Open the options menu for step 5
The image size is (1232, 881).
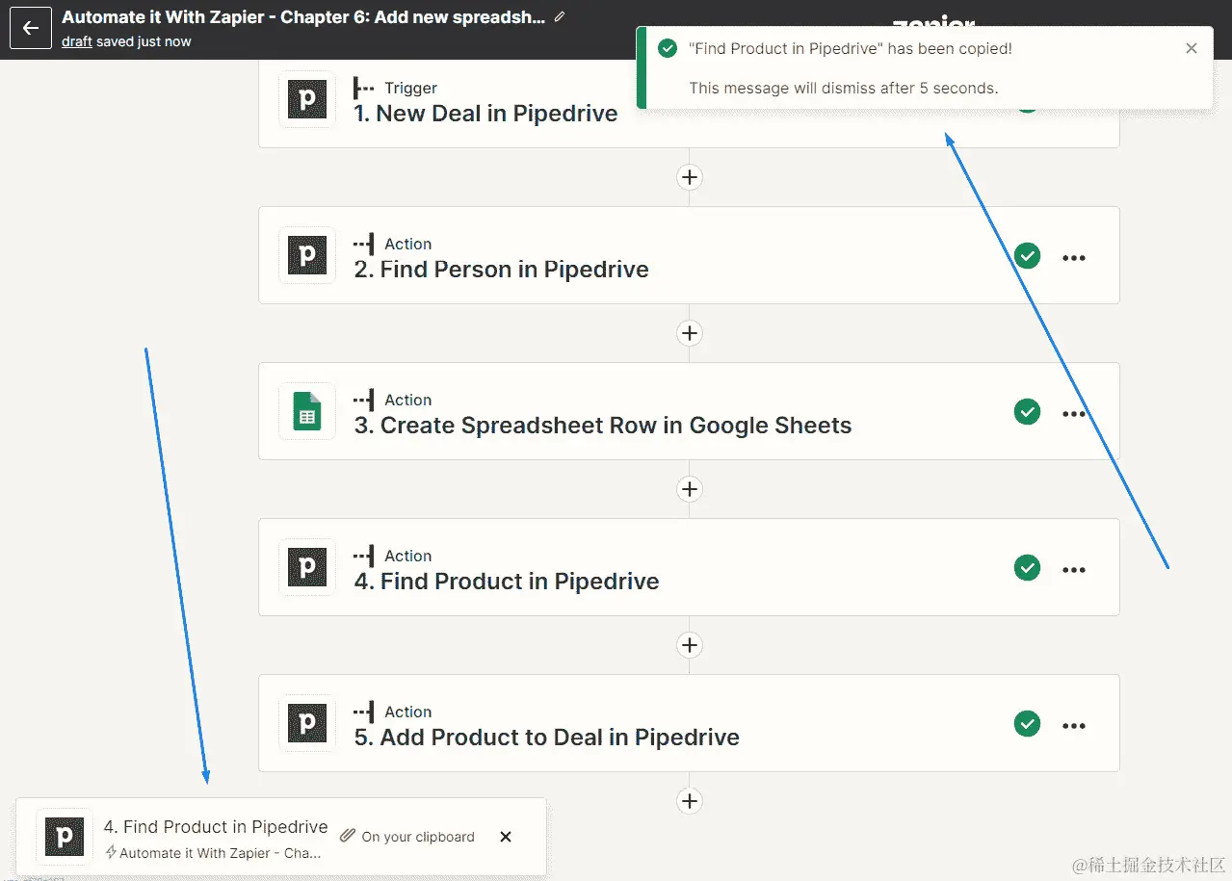(1073, 725)
